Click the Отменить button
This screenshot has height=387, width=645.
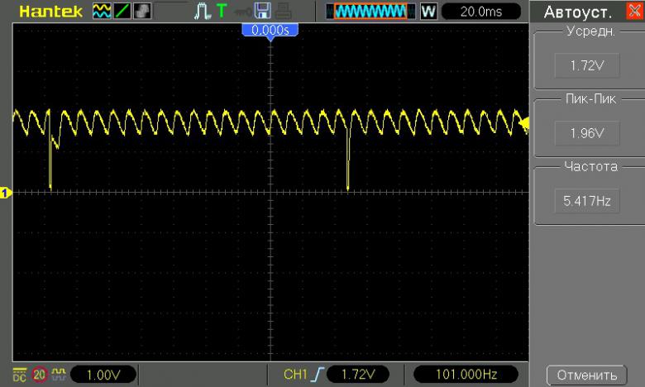587,375
